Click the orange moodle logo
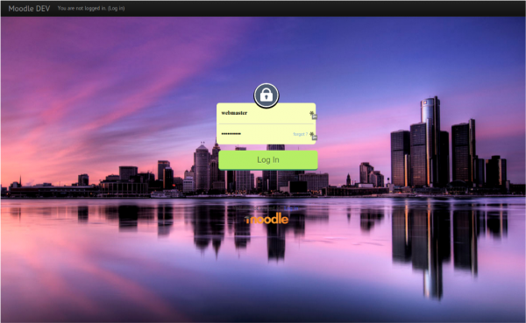 [267, 219]
